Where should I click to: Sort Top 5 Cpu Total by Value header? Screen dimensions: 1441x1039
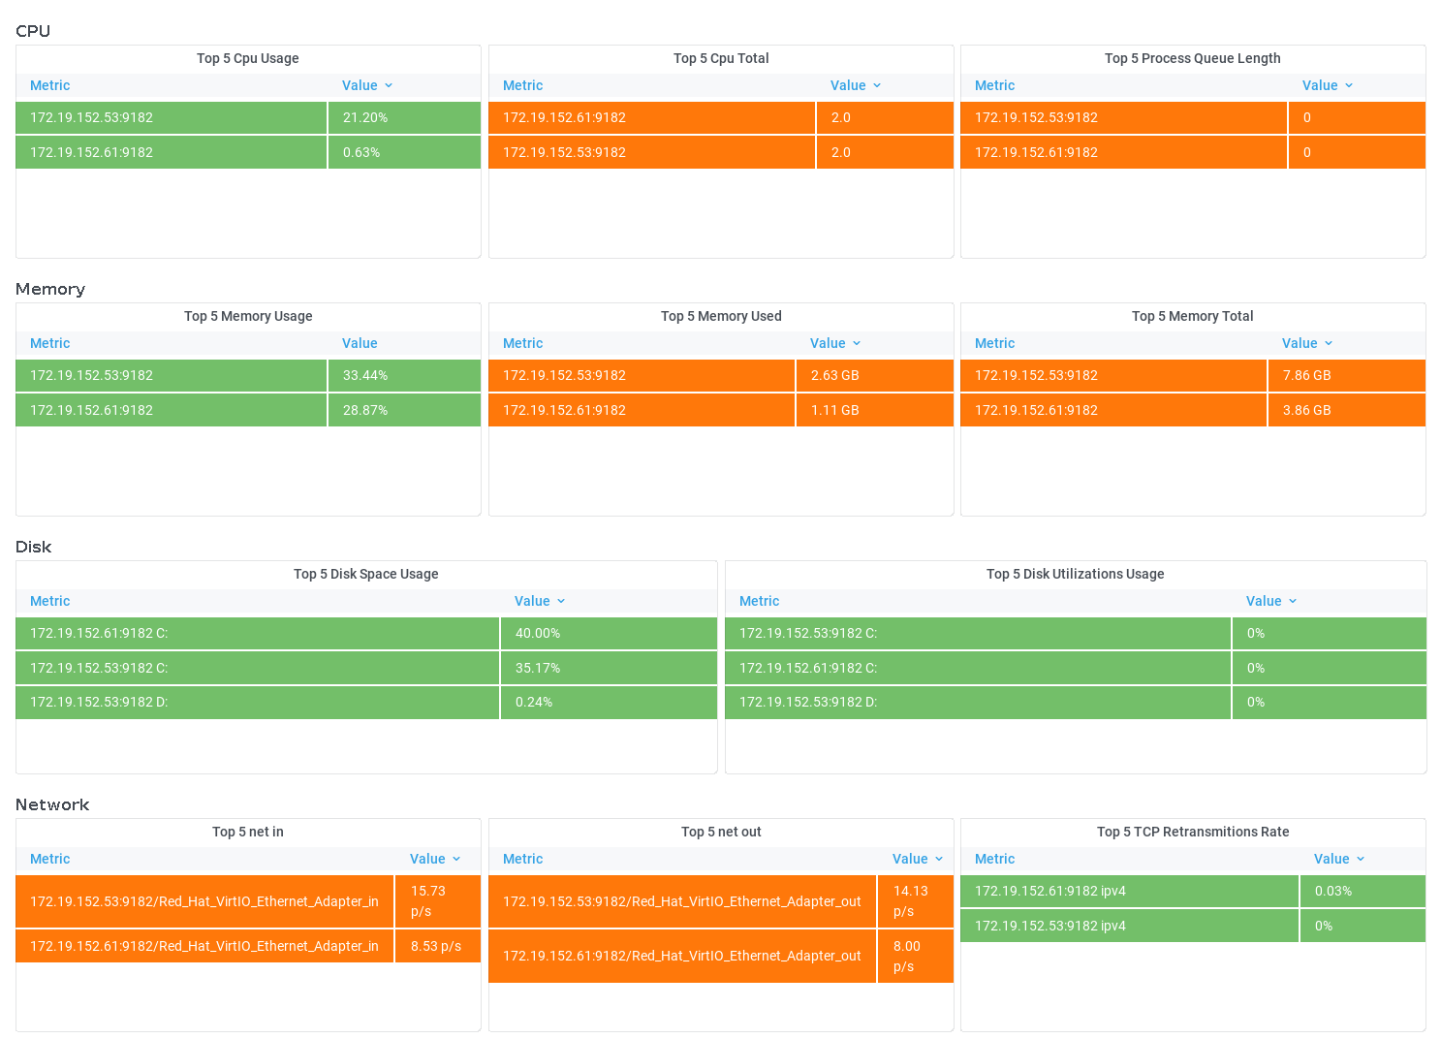click(856, 85)
